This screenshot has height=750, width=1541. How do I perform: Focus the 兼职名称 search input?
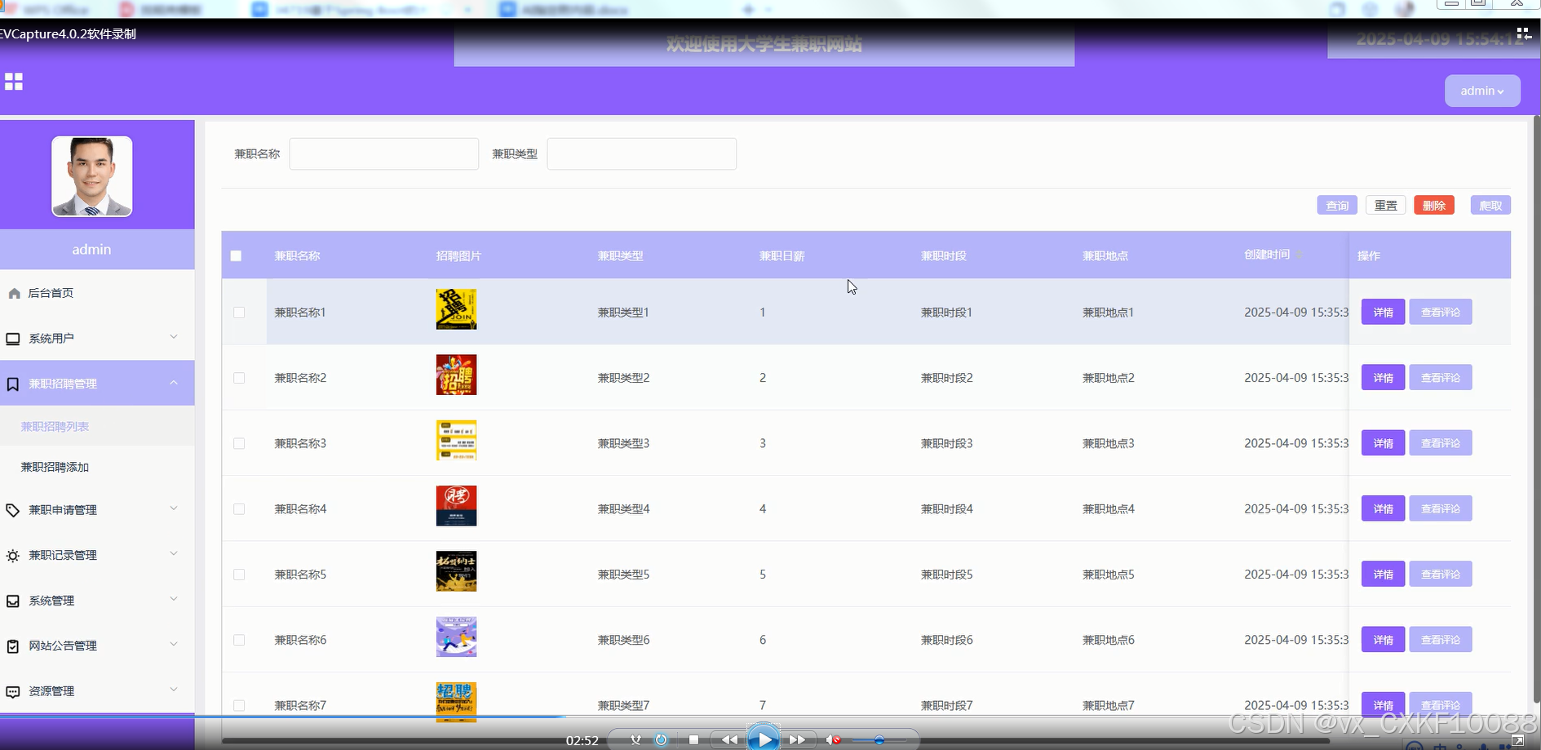pos(383,153)
